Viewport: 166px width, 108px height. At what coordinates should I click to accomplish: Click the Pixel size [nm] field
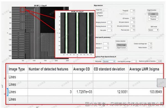tap(133, 30)
